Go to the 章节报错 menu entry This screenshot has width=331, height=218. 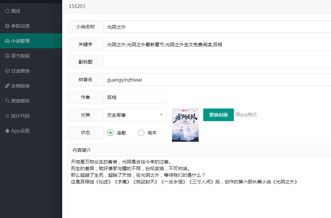(20, 56)
